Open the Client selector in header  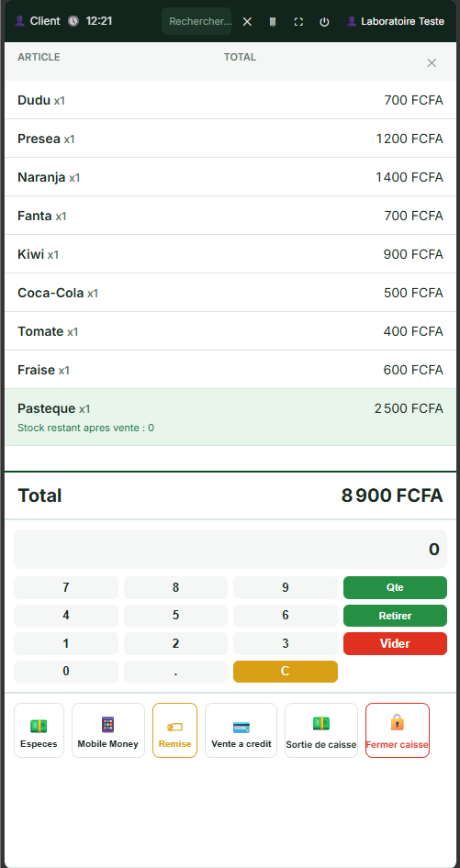tap(37, 21)
